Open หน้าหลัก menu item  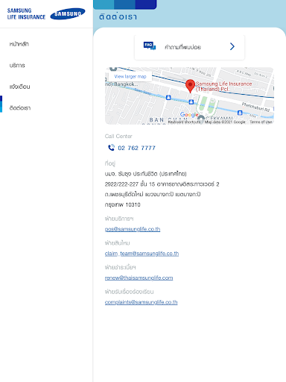19,44
